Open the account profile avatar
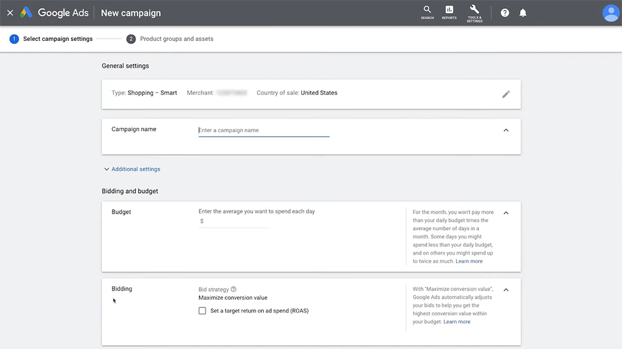622x349 pixels. point(611,13)
